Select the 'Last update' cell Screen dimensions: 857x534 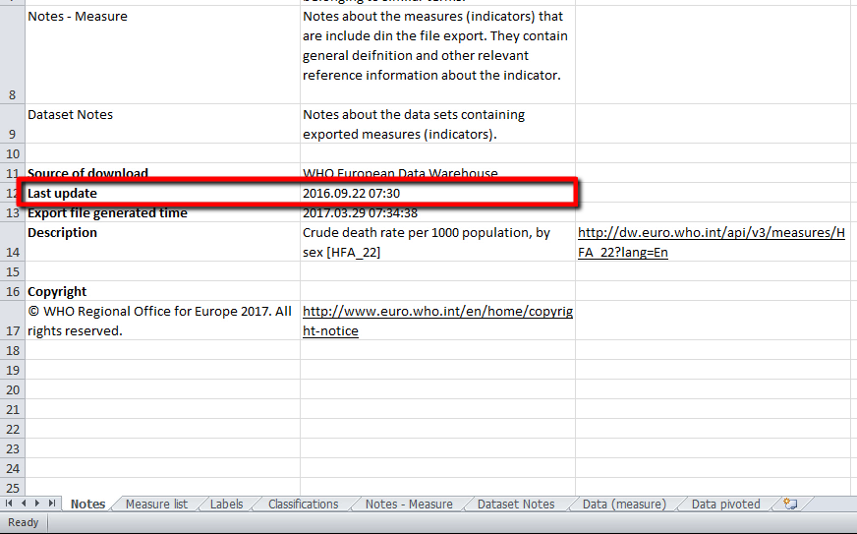point(163,193)
